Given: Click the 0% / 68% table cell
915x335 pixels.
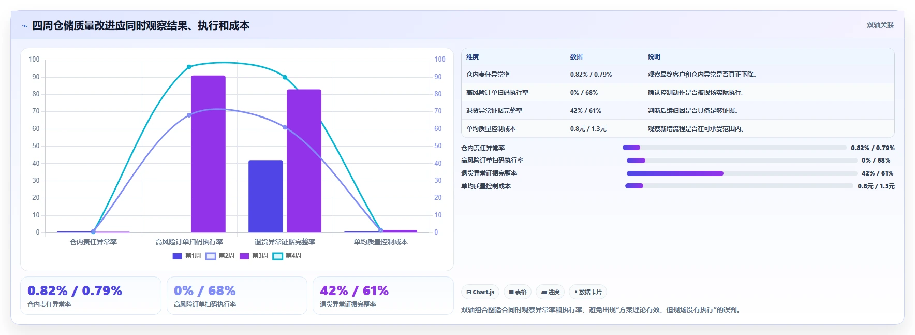Looking at the screenshot, I should (x=584, y=93).
